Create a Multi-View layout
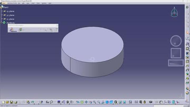This screenshot has width=190, height=107. [107, 102]
